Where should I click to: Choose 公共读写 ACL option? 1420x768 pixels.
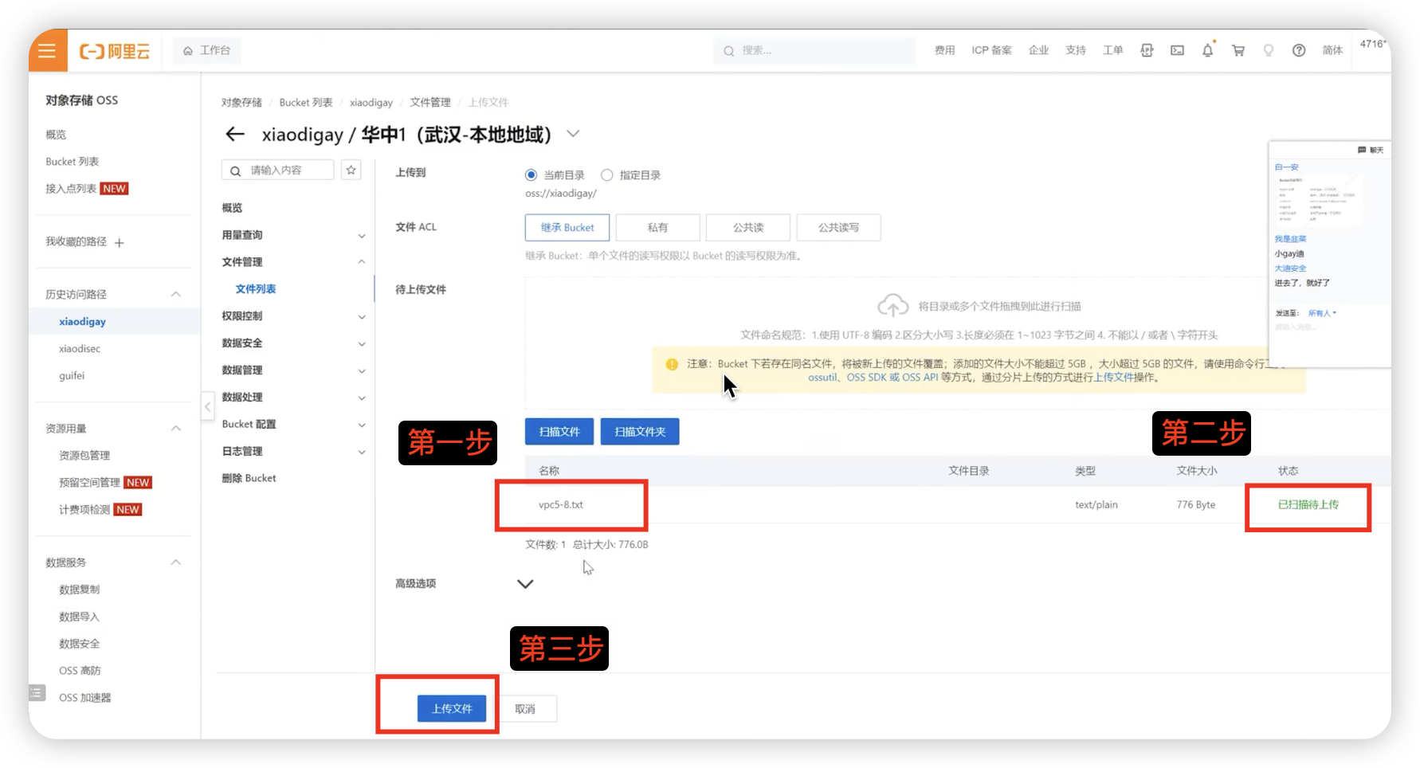[838, 227]
